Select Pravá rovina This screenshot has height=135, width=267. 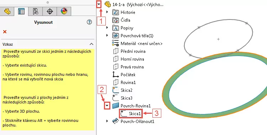point(132,67)
